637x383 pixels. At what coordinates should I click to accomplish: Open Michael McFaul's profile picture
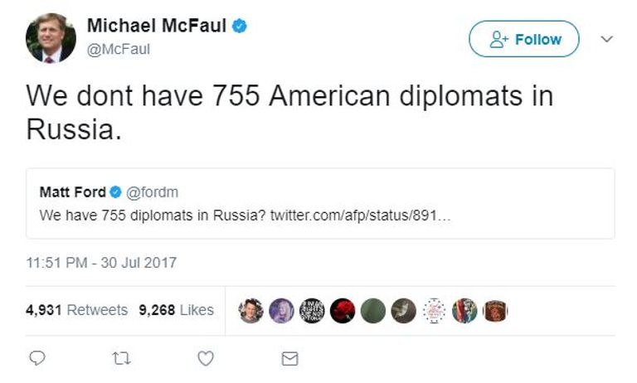[51, 38]
